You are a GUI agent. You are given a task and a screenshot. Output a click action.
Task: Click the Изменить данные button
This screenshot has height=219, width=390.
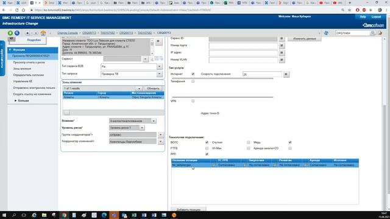click(305, 39)
